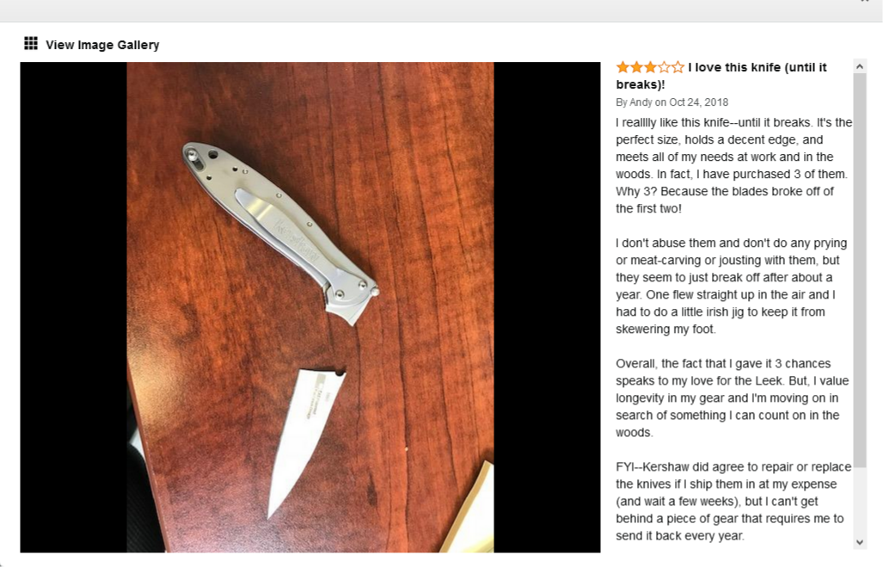Image resolution: width=883 pixels, height=567 pixels.
Task: Open the View Image Gallery link
Action: (x=102, y=45)
